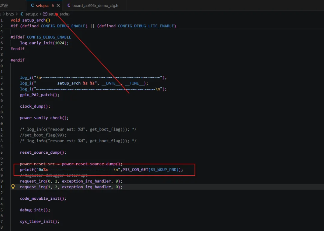
Task: Open the br25 folder breadcrumb
Action: coord(10,14)
